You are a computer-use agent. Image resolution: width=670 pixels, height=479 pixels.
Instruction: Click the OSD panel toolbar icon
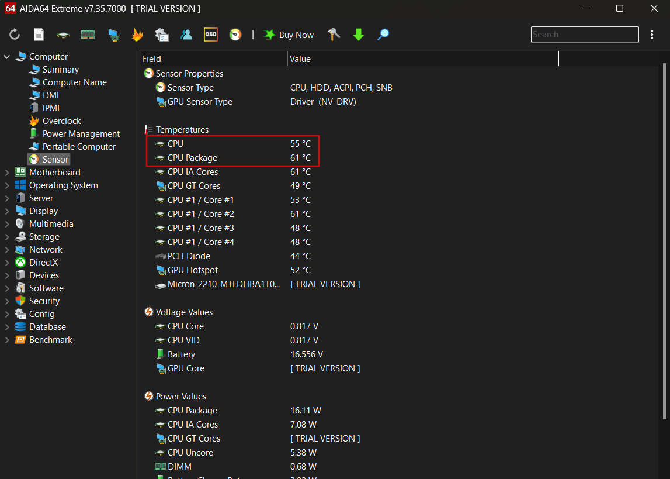point(211,35)
